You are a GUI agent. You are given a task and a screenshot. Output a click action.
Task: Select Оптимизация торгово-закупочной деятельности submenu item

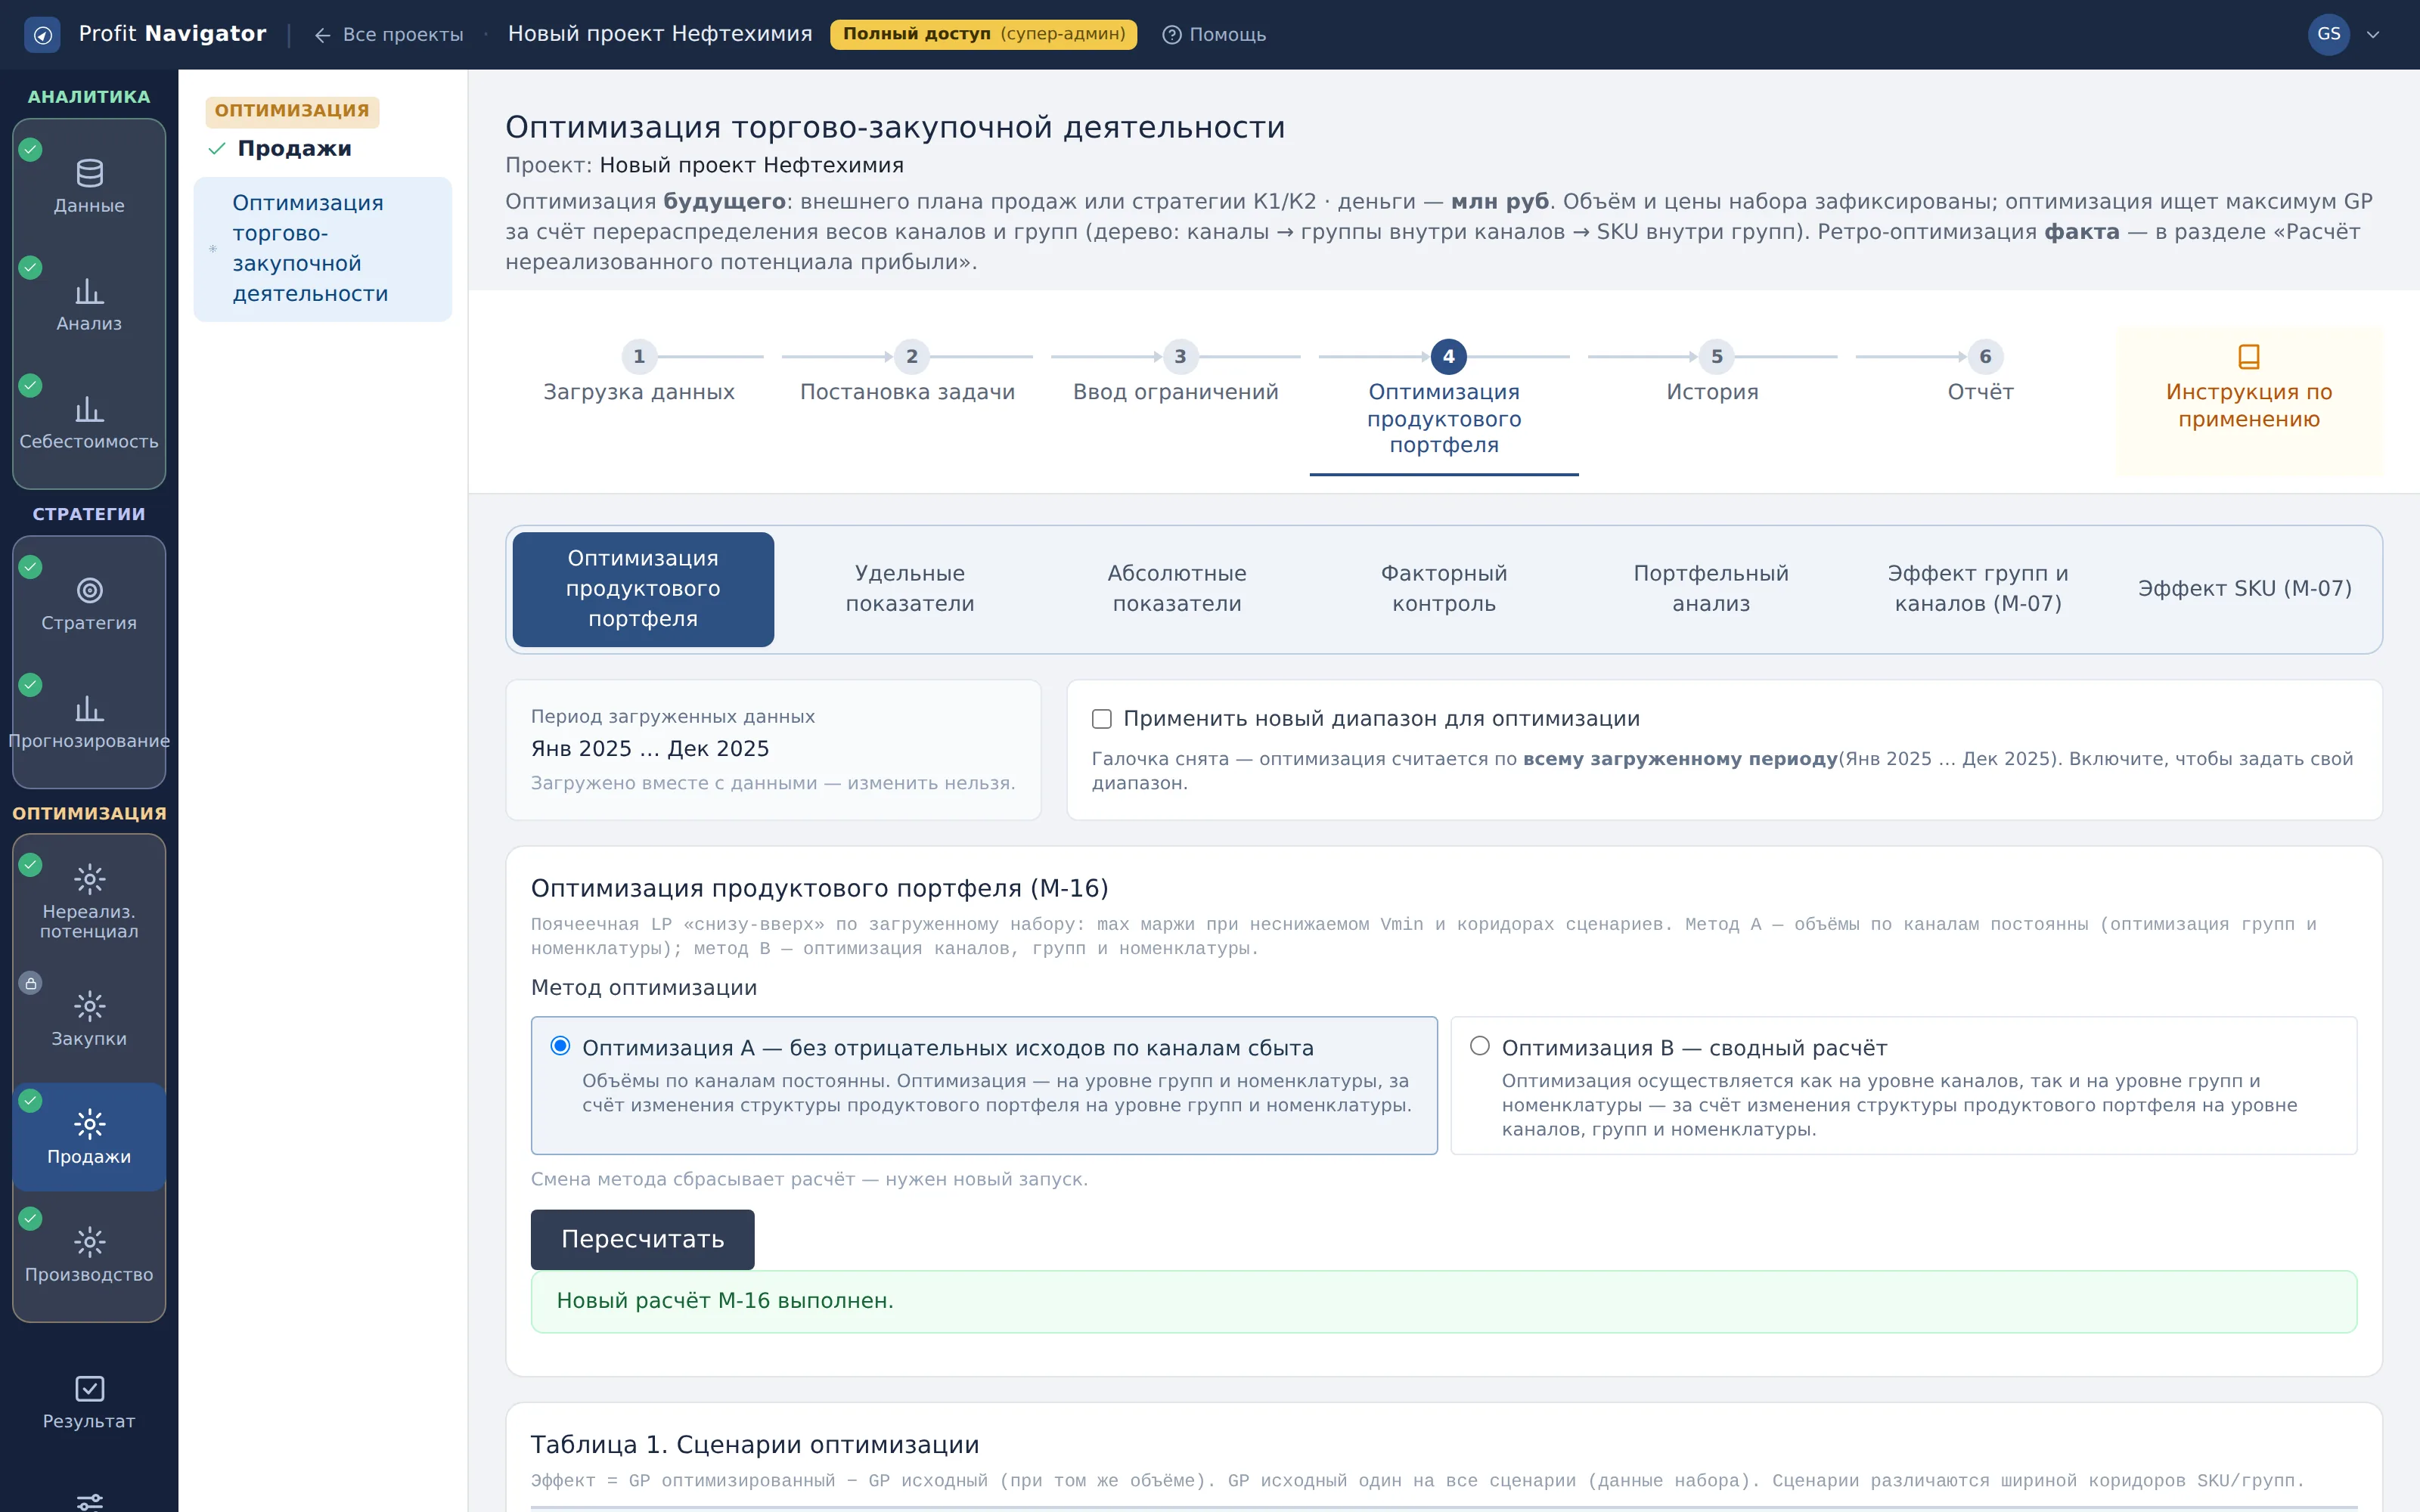(322, 249)
